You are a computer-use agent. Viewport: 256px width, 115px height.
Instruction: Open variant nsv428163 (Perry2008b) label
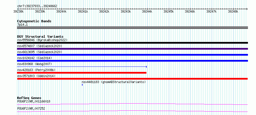(36, 70)
